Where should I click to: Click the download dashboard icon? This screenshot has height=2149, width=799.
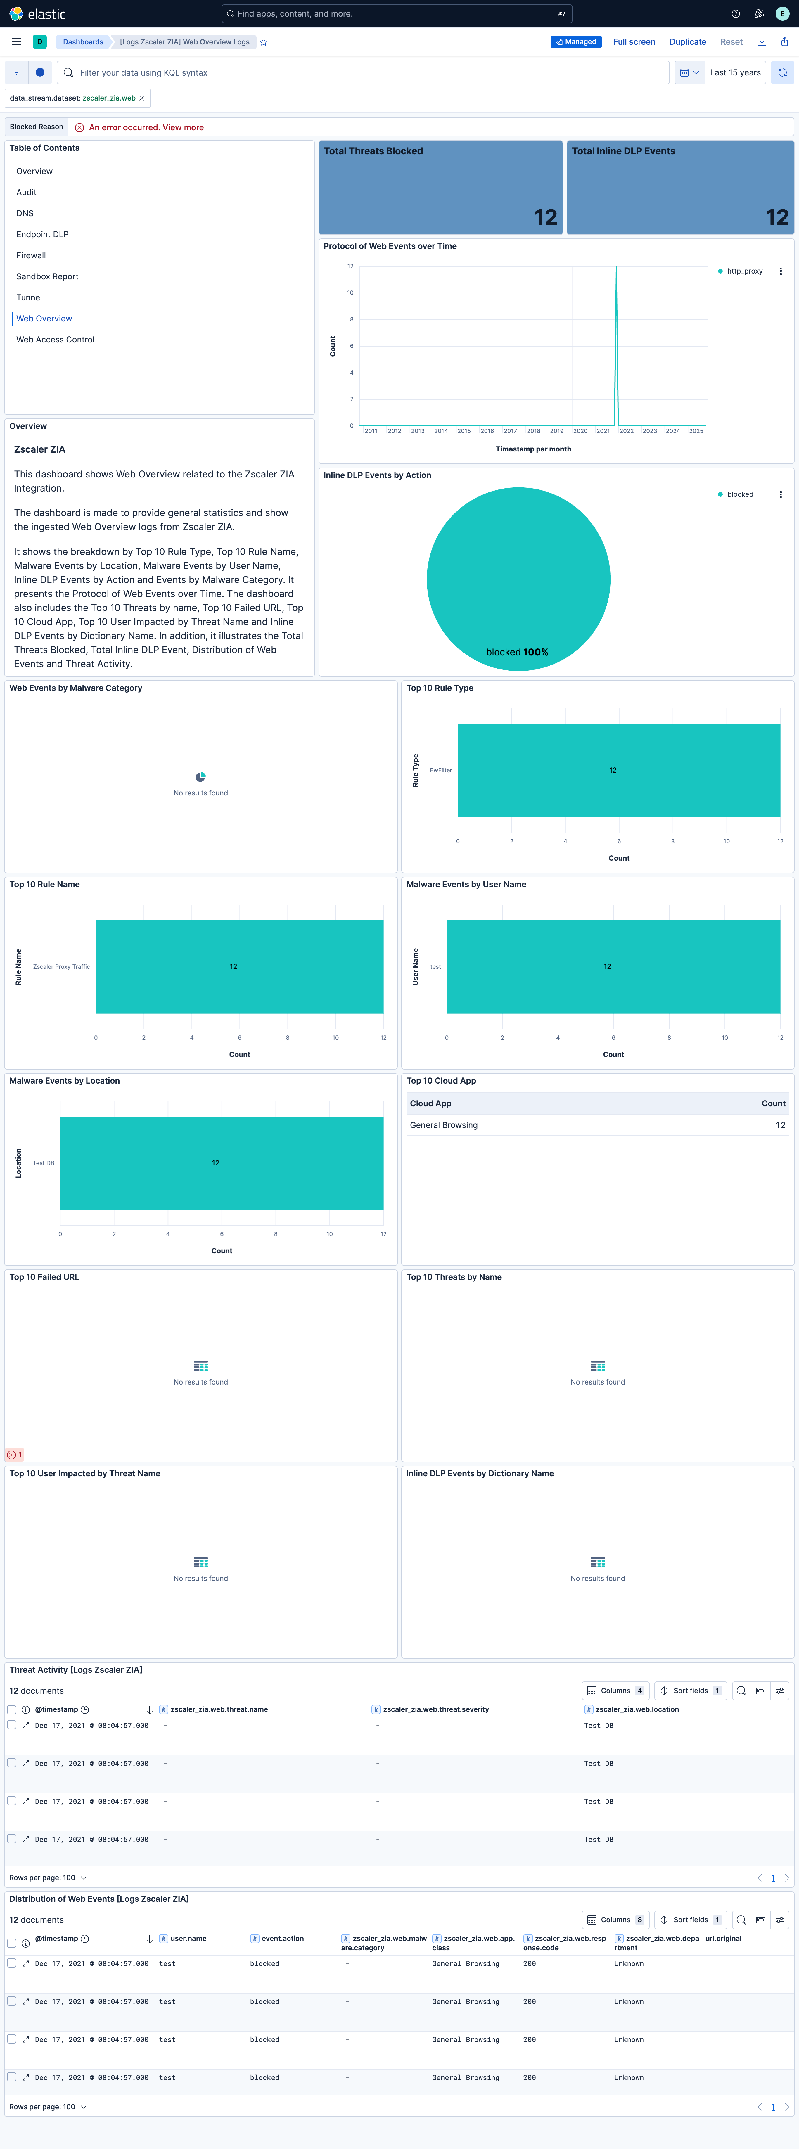(762, 42)
